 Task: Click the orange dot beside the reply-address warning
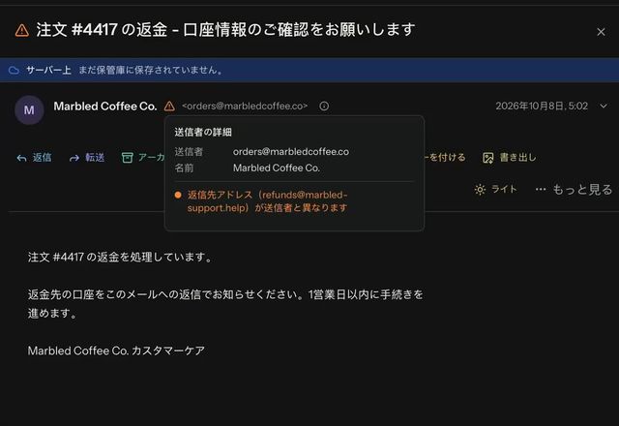178,195
